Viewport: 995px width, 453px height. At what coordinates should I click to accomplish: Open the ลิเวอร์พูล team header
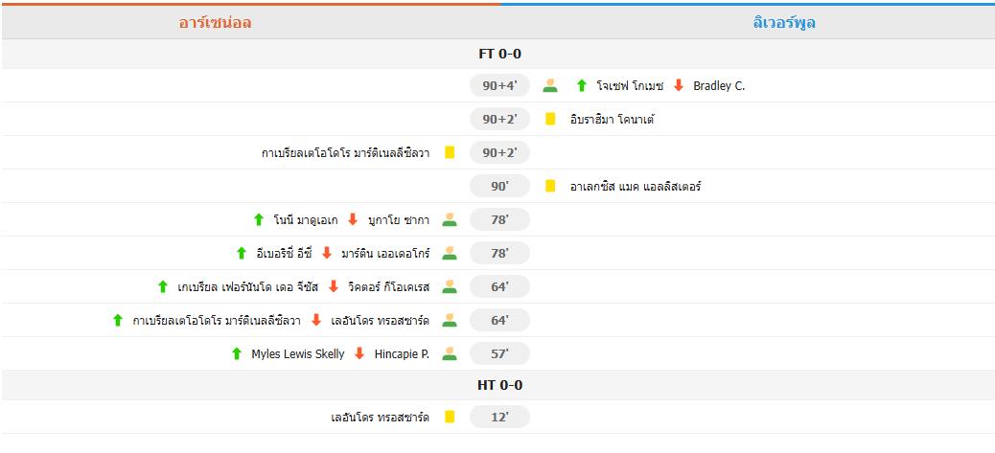coord(784,23)
